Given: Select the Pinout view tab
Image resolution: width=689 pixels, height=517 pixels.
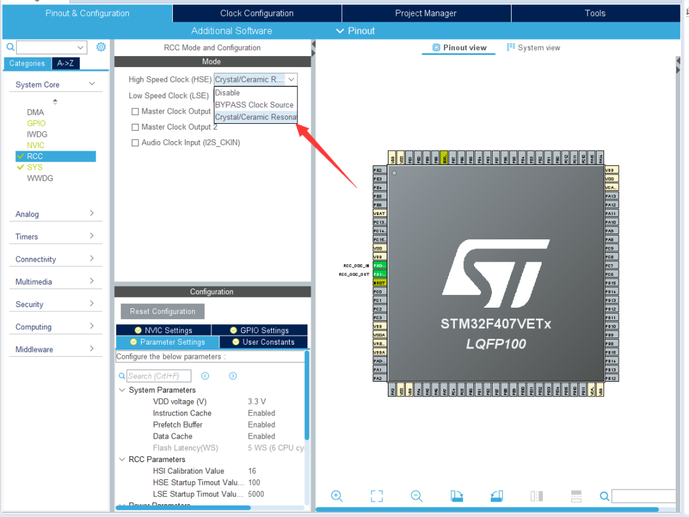Looking at the screenshot, I should tap(459, 47).
